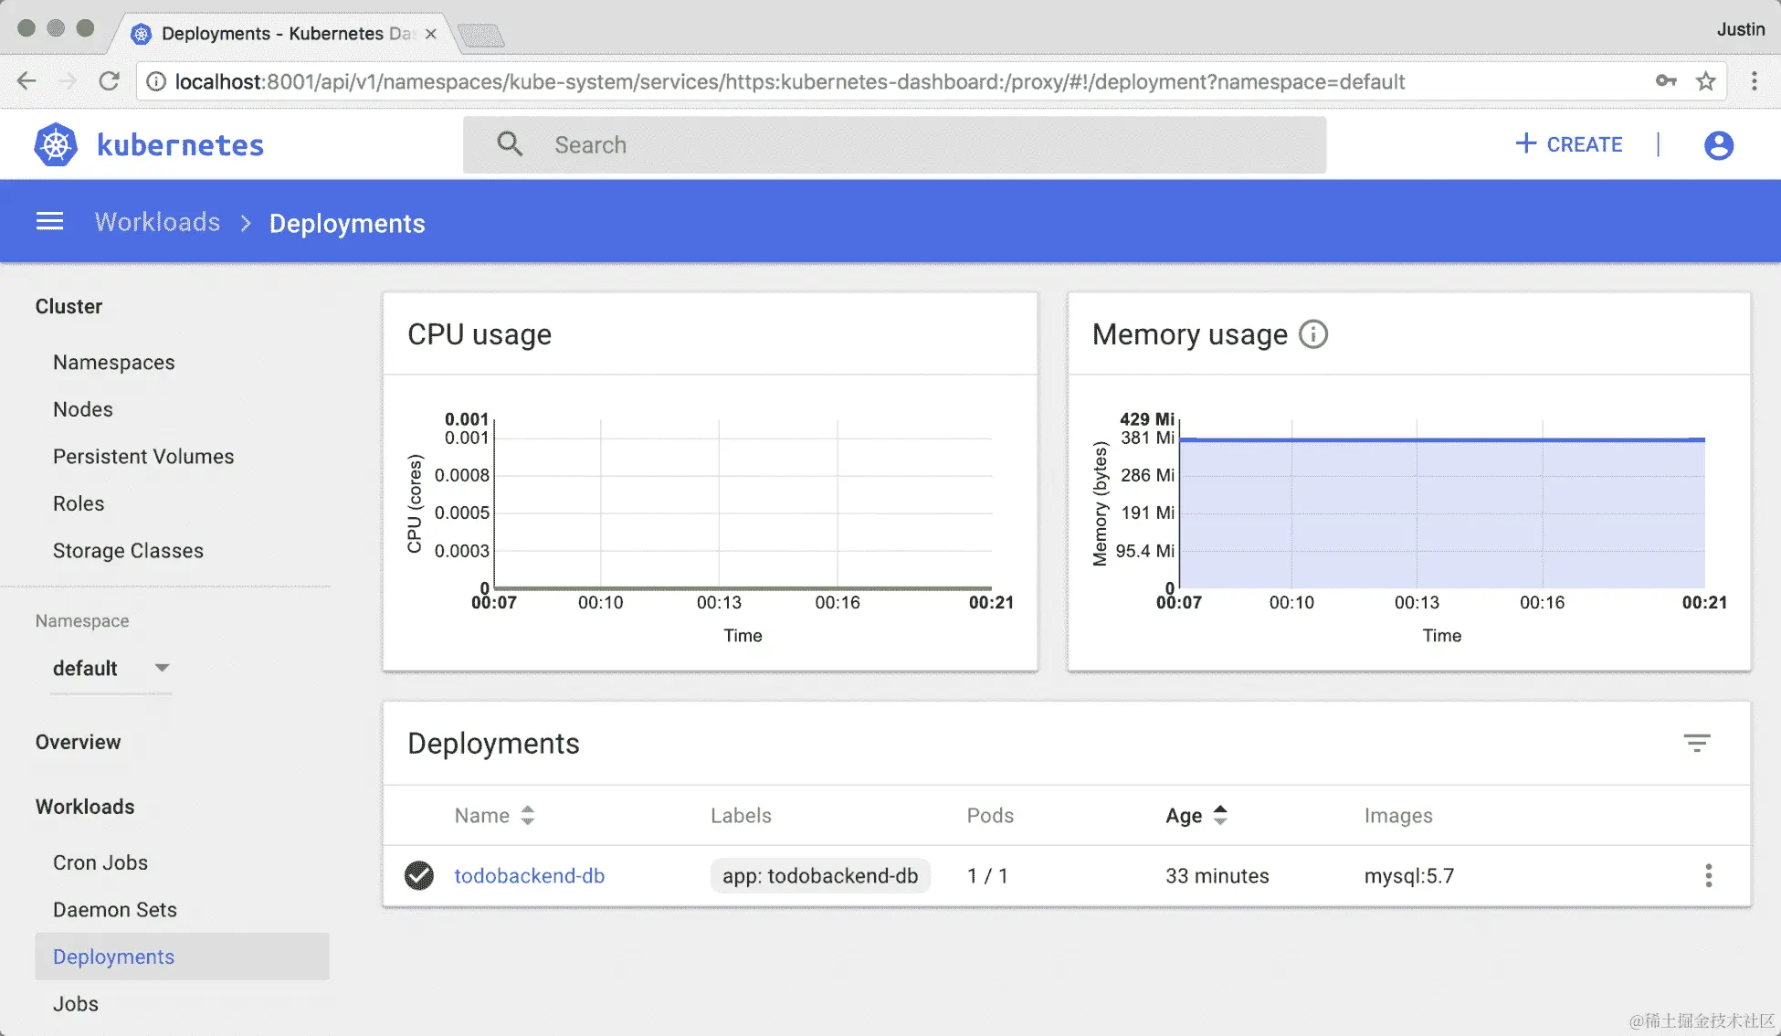
Task: Open the Memory usage info icon
Action: (x=1312, y=334)
